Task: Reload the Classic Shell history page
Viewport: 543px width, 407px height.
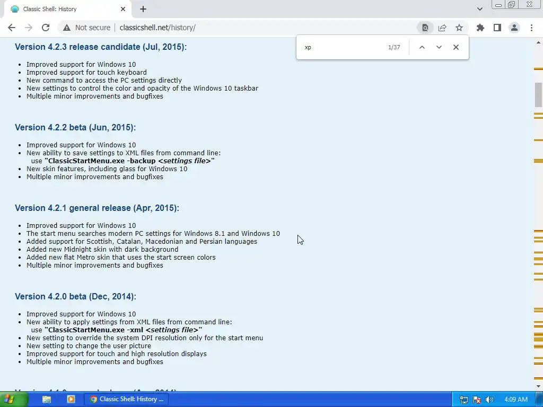Action: [x=46, y=28]
